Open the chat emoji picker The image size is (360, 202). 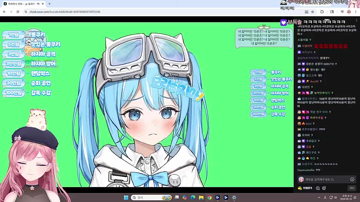[352, 179]
